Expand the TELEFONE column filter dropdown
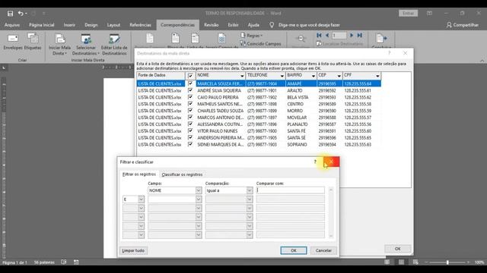The width and height of the screenshot is (487, 273). coord(282,76)
